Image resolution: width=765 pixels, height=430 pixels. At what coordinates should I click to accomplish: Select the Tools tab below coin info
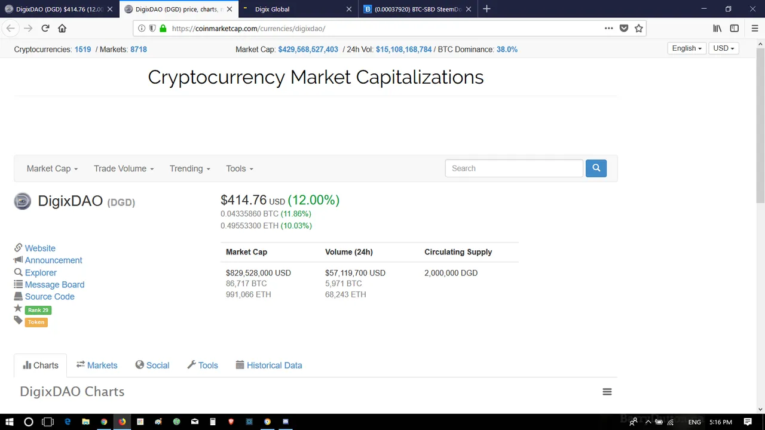[203, 365]
